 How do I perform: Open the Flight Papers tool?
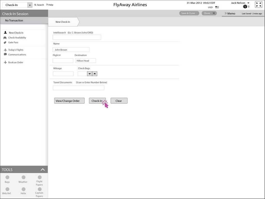click(x=40, y=177)
